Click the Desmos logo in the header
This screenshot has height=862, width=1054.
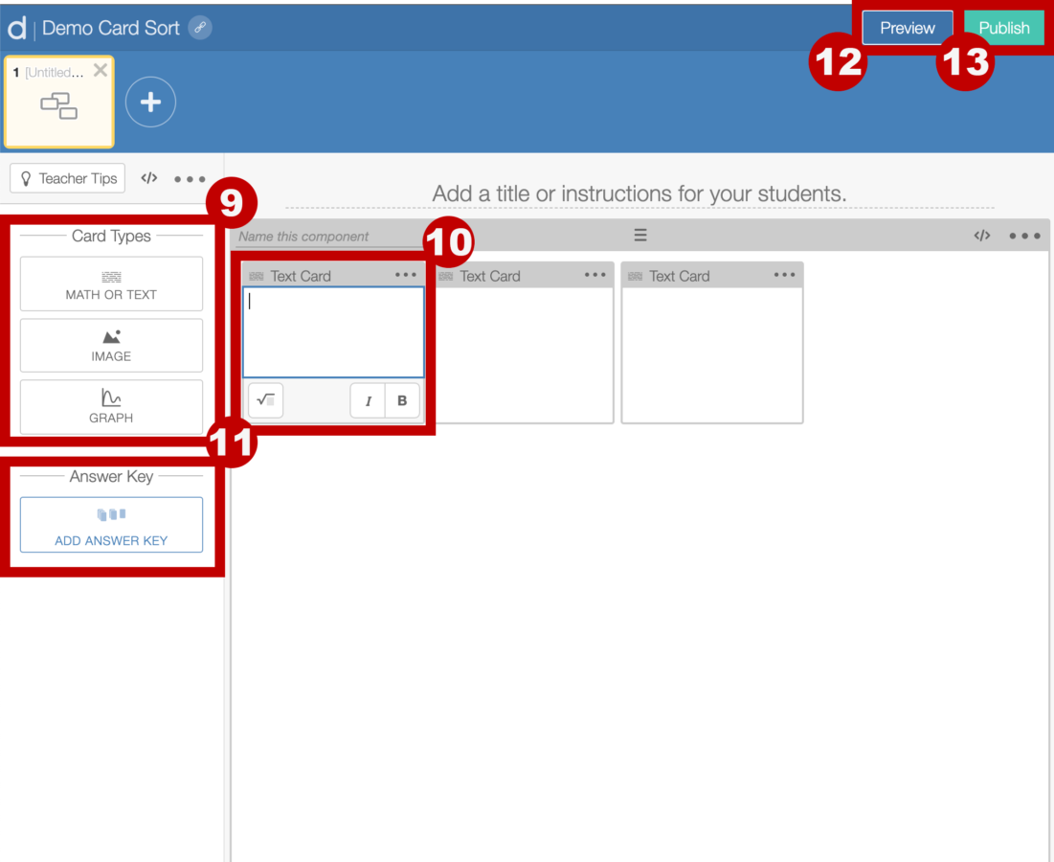[15, 28]
